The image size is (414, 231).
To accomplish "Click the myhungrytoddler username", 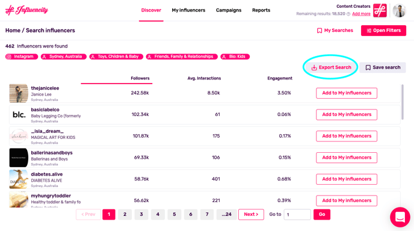I will pyautogui.click(x=51, y=196).
